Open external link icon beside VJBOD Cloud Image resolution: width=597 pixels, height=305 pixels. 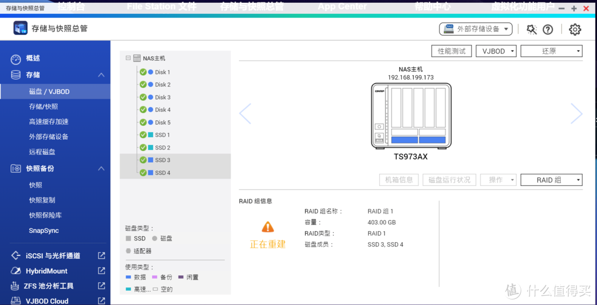pos(101,301)
